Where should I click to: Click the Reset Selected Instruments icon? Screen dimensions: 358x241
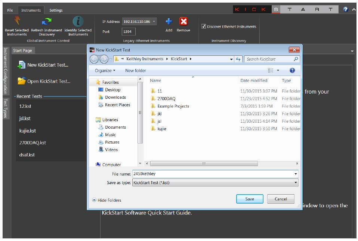(16, 21)
